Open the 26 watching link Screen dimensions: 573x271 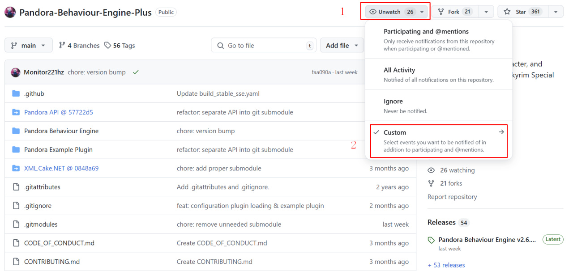point(451,170)
